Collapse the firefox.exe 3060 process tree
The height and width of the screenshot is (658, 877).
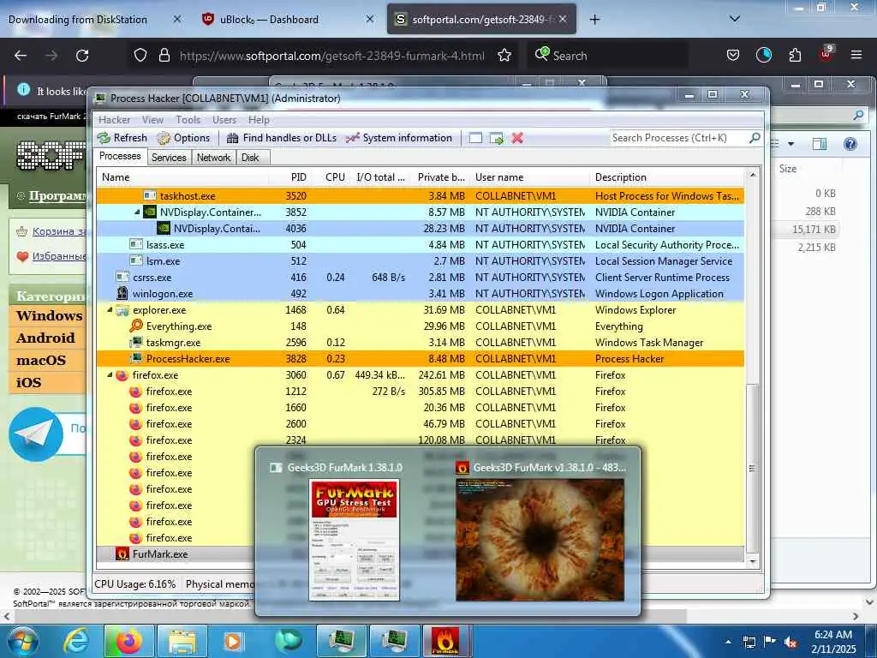[110, 375]
